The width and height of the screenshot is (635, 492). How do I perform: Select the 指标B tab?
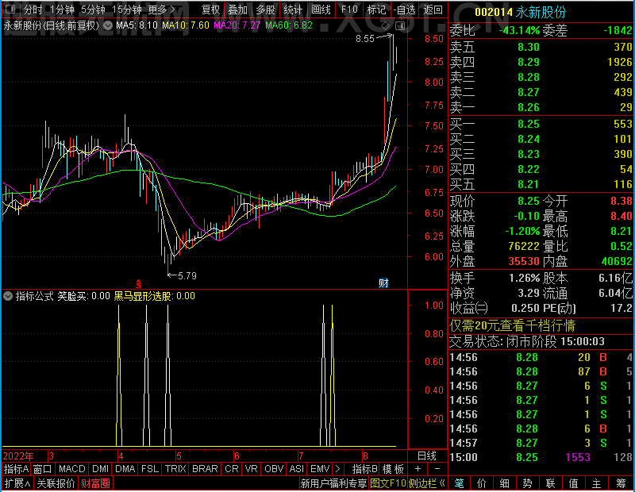point(365,469)
